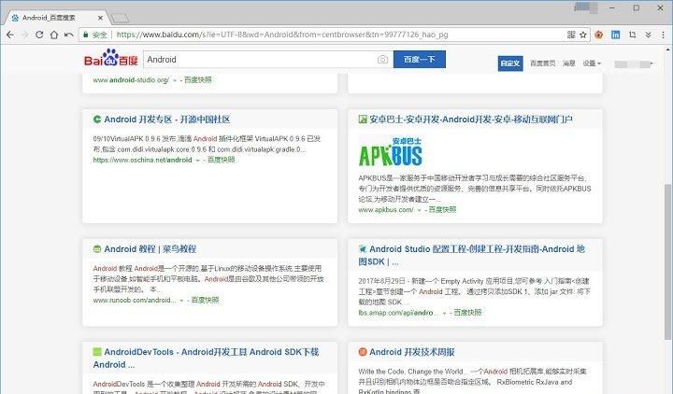This screenshot has width=673, height=394.
Task: Expand the arrow after oschina.net/android
Action: pyautogui.click(x=198, y=161)
